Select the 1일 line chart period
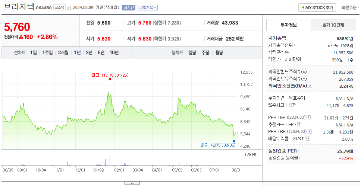 (34, 52)
